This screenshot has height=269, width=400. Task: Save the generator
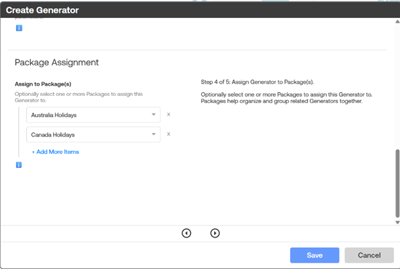314,255
